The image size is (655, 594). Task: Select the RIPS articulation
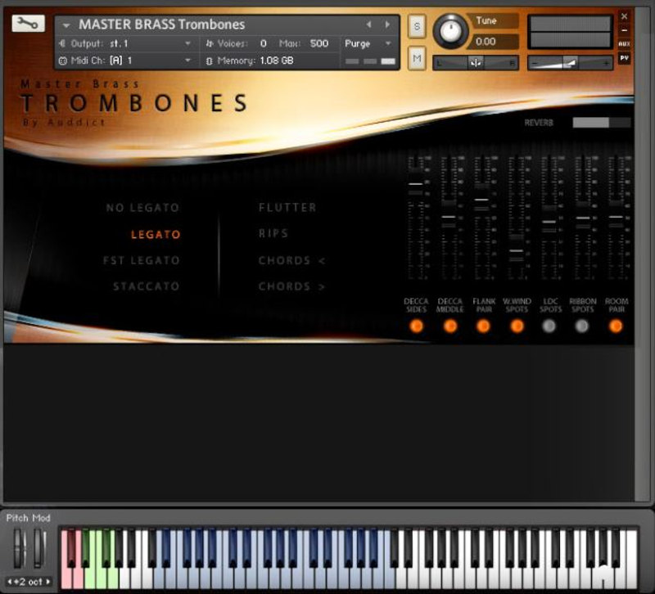pyautogui.click(x=273, y=233)
